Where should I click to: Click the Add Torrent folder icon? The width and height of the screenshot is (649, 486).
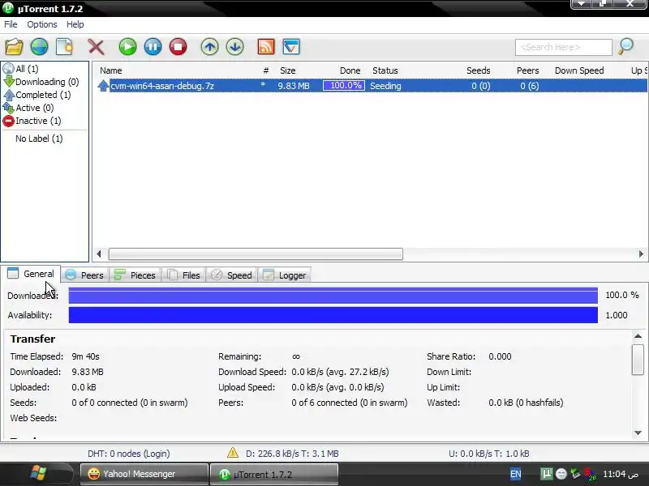14,47
